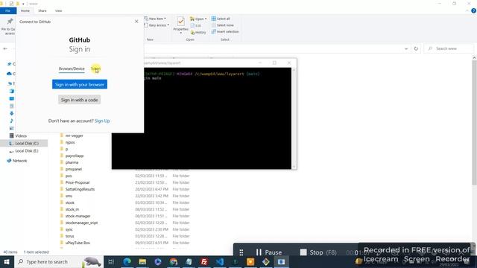Open the Windows Start menu
477x268 pixels.
6,261
